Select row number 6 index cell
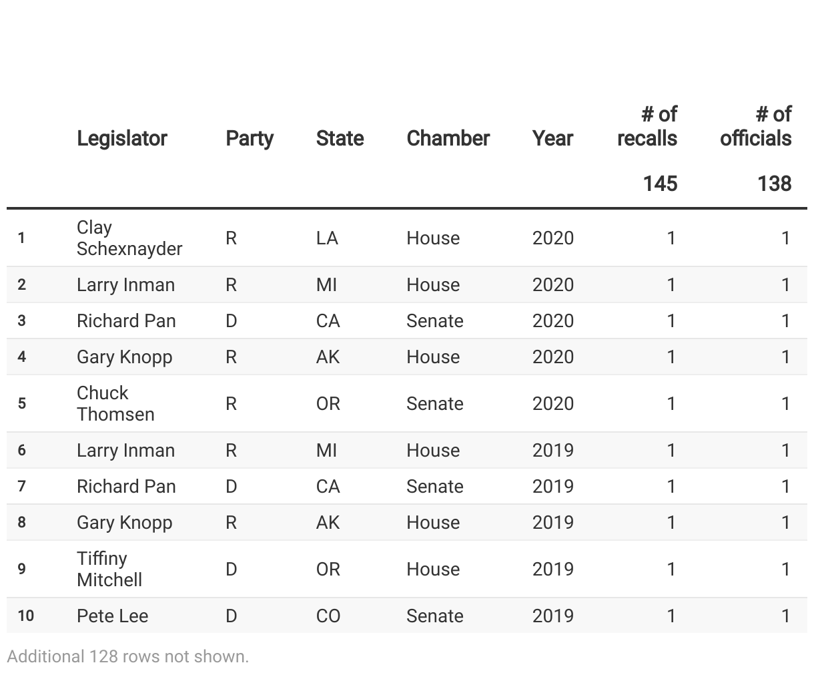The width and height of the screenshot is (814, 673). click(21, 451)
